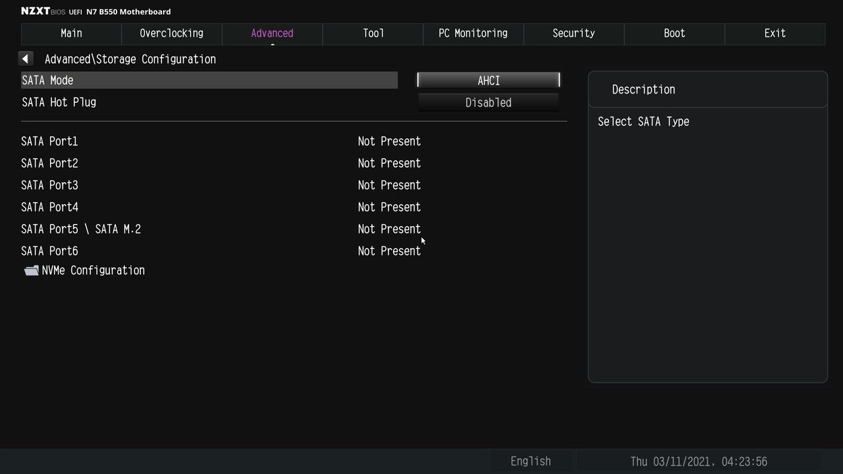Go to the Tool tab
Screen dimensions: 843x474
point(373,34)
